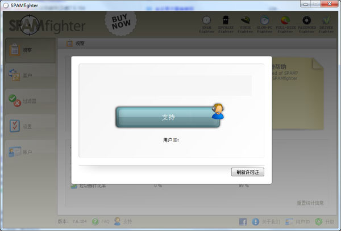This screenshot has width=341, height=231.
Task: Click the SPAMfighter crosshair logo
Action: [x=30, y=25]
